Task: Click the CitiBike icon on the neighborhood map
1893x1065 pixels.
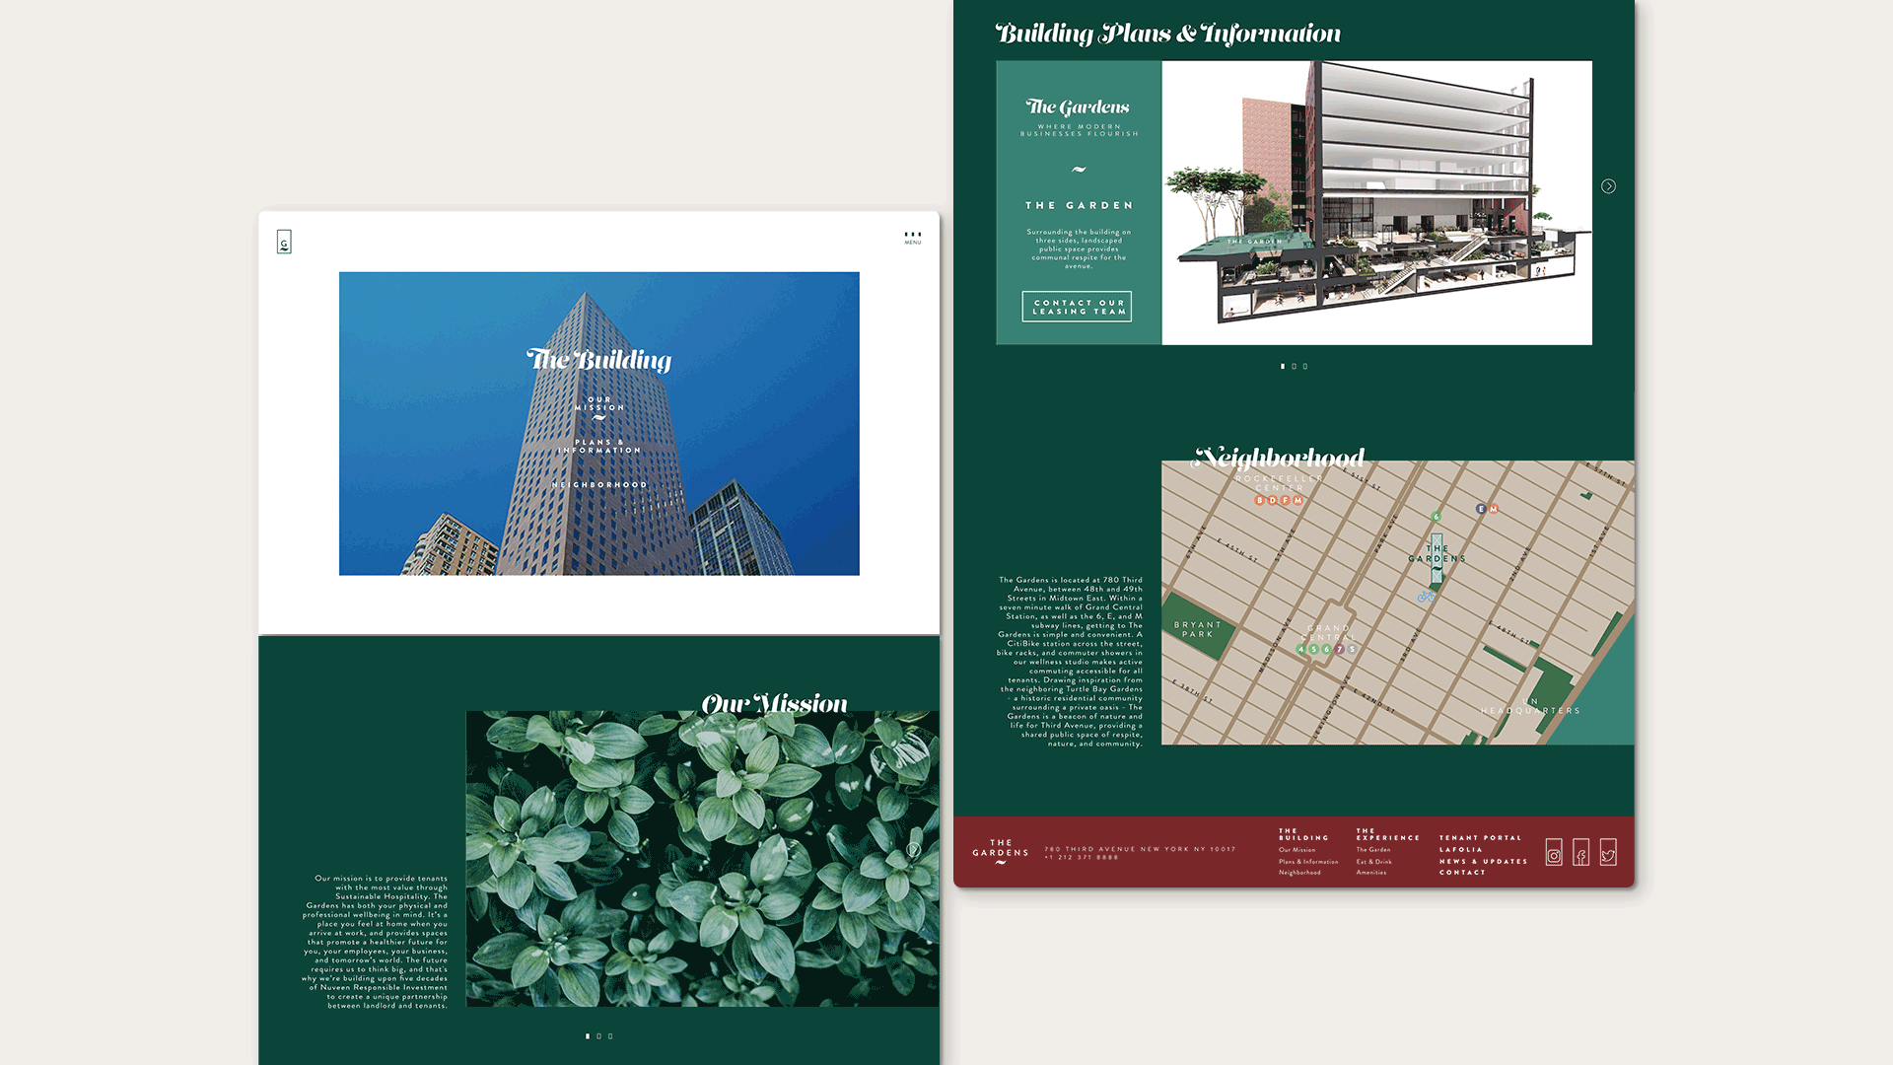Action: click(1427, 596)
